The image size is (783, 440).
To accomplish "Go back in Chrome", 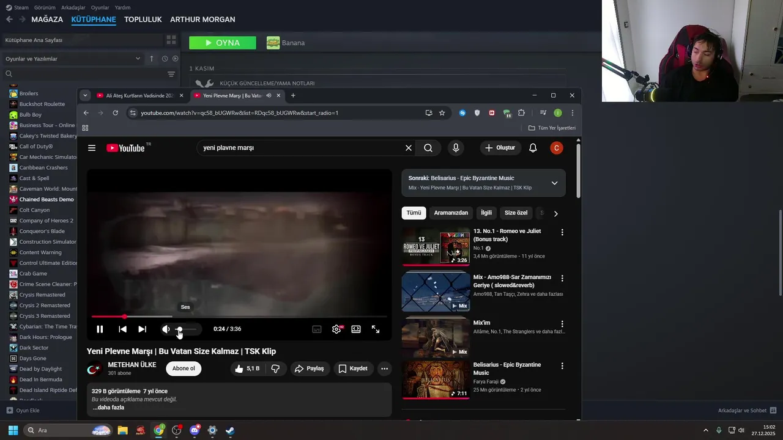I will coord(86,113).
